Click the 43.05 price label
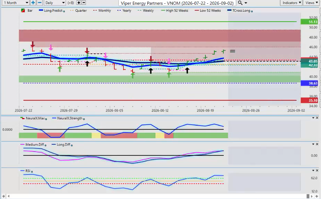Screen dimensions: 321x199 [309, 61]
